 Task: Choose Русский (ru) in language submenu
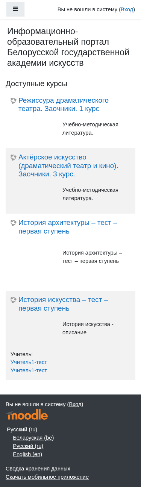pos(28,446)
